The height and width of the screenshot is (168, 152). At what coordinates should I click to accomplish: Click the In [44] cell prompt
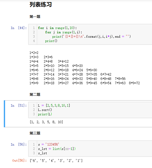[x=19, y=28]
